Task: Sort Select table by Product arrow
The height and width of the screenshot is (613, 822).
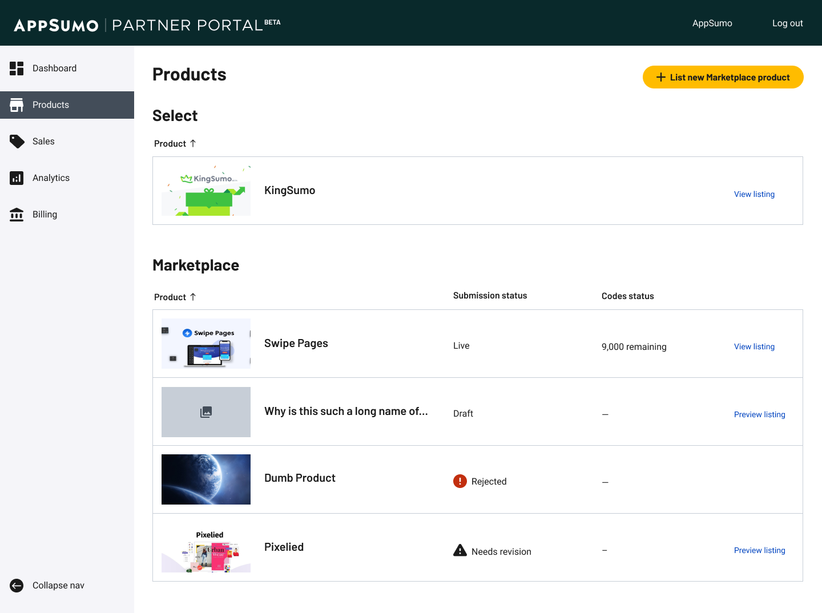Action: coord(193,143)
